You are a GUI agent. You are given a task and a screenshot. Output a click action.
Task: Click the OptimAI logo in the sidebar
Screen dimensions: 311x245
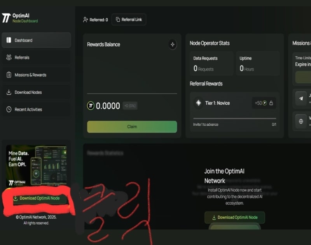tap(6, 18)
